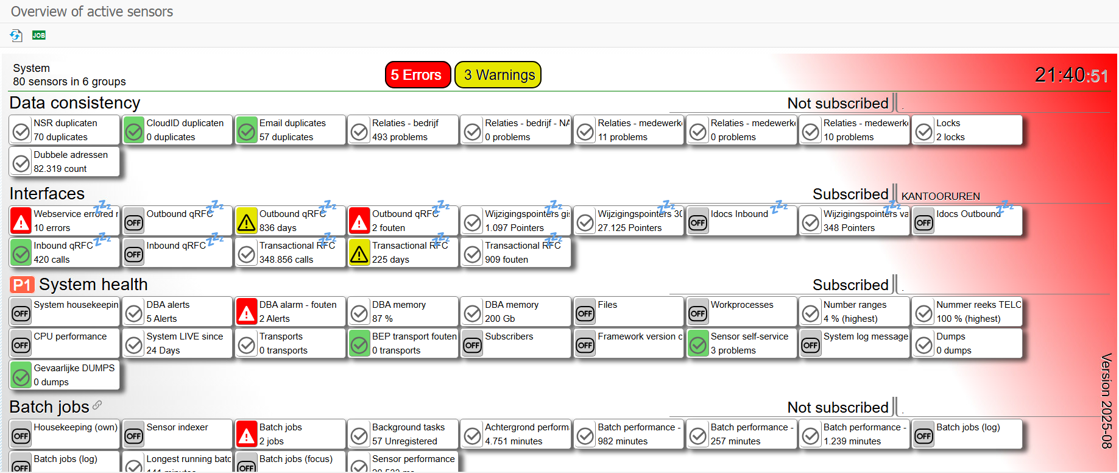Click yellow warning icon for 836 days sensor
This screenshot has height=473, width=1119.
tap(247, 221)
